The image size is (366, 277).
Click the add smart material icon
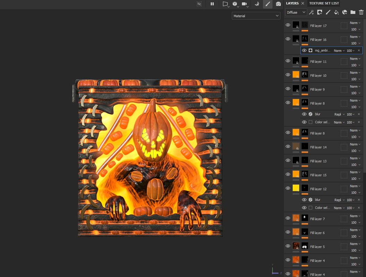click(x=344, y=12)
